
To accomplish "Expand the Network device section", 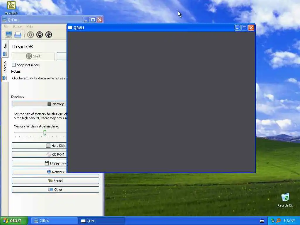I will point(55,172).
